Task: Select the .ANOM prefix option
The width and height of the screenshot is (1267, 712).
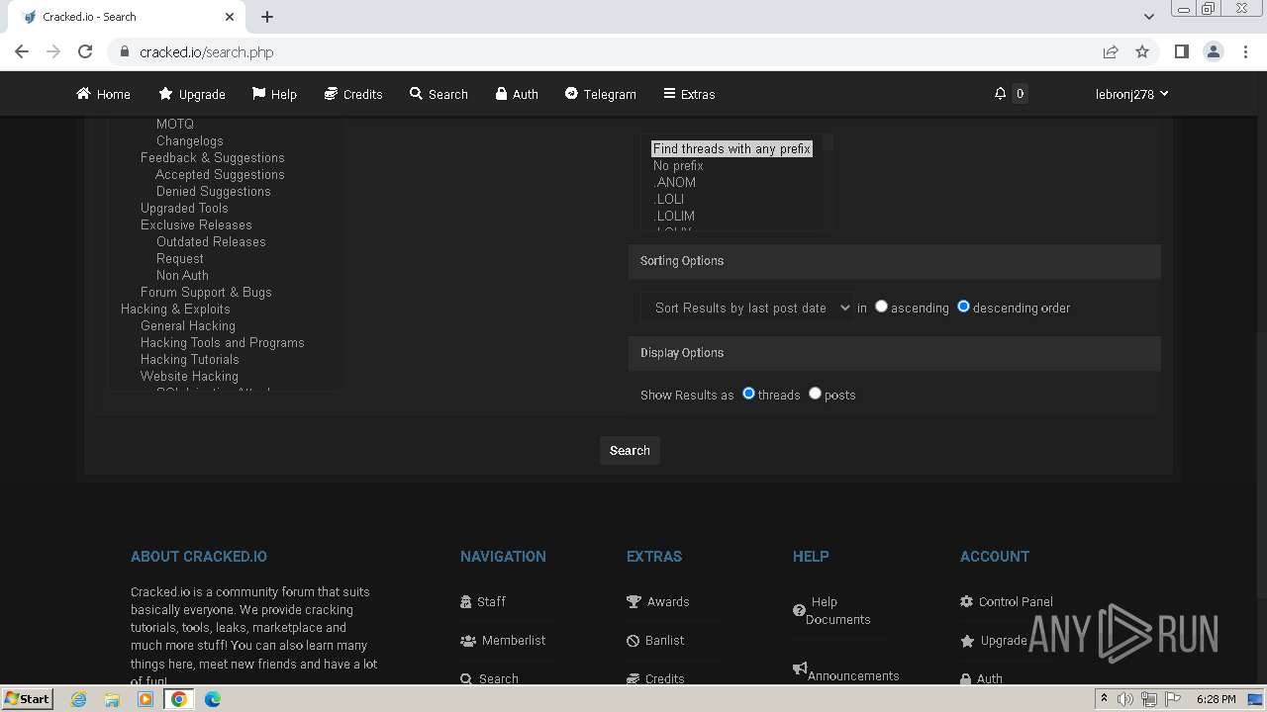Action: (674, 182)
